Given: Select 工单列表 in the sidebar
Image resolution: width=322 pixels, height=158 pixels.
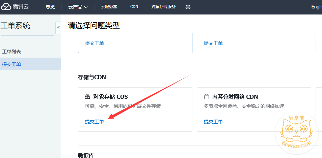Looking at the screenshot, I should point(11,52).
